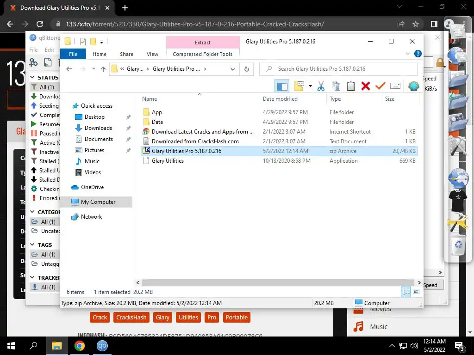Select Documents in navigation pane
The width and height of the screenshot is (474, 355).
tap(99, 139)
